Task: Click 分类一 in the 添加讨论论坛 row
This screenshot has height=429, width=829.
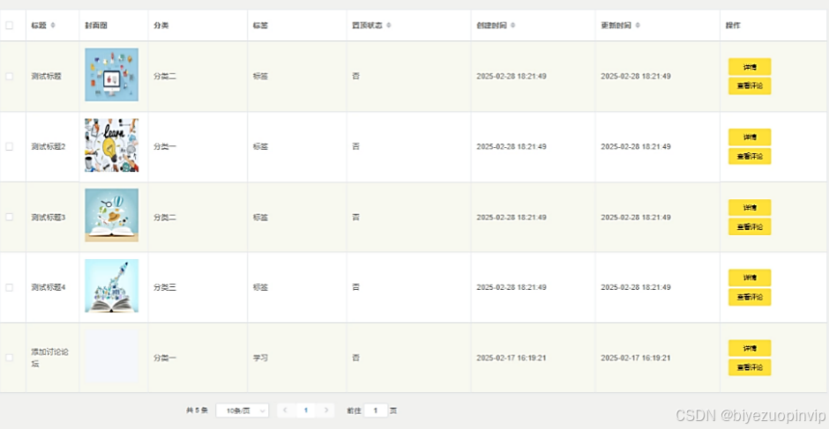Action: tap(165, 358)
